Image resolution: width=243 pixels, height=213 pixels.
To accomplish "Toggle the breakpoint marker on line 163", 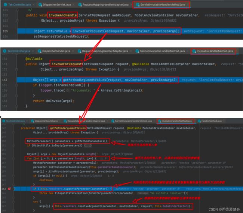I will tap(9, 189).
